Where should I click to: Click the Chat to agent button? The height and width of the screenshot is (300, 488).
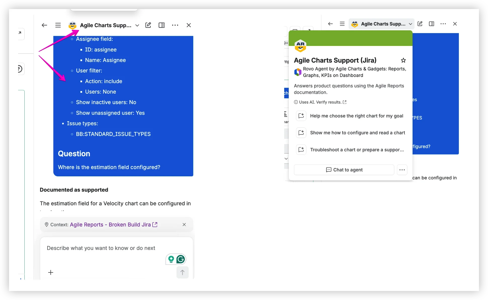point(344,170)
